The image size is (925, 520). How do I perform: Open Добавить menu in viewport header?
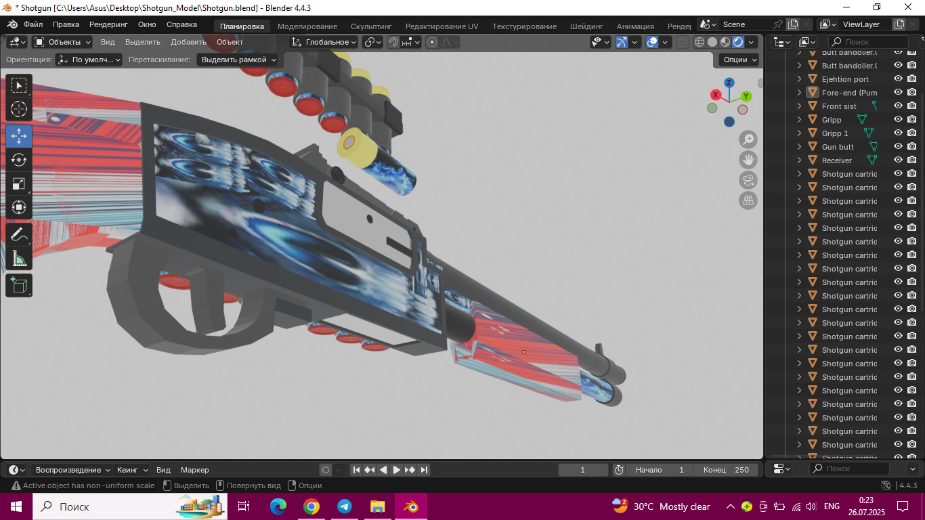(x=188, y=42)
